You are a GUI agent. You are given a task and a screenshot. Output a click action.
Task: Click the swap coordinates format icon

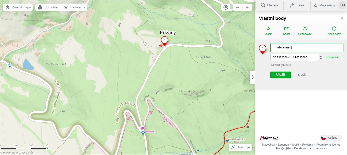pyautogui.click(x=321, y=58)
